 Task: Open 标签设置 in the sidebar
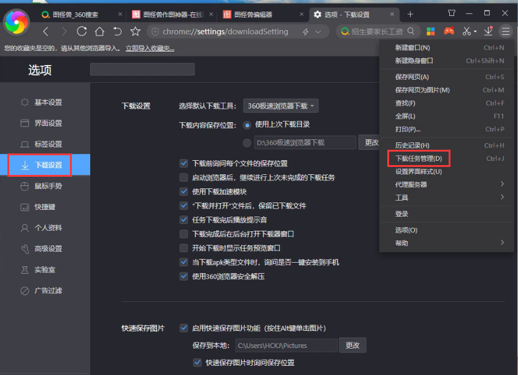tap(45, 144)
